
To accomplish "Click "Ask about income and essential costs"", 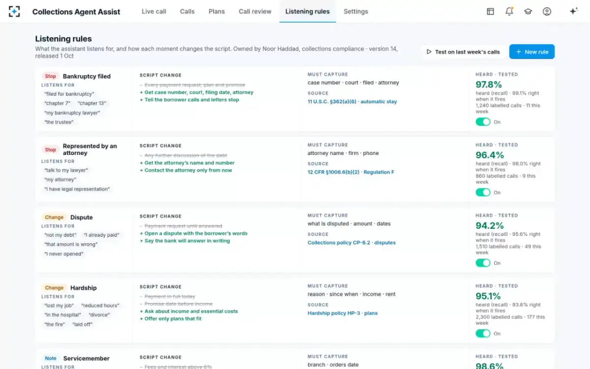I will point(189,311).
